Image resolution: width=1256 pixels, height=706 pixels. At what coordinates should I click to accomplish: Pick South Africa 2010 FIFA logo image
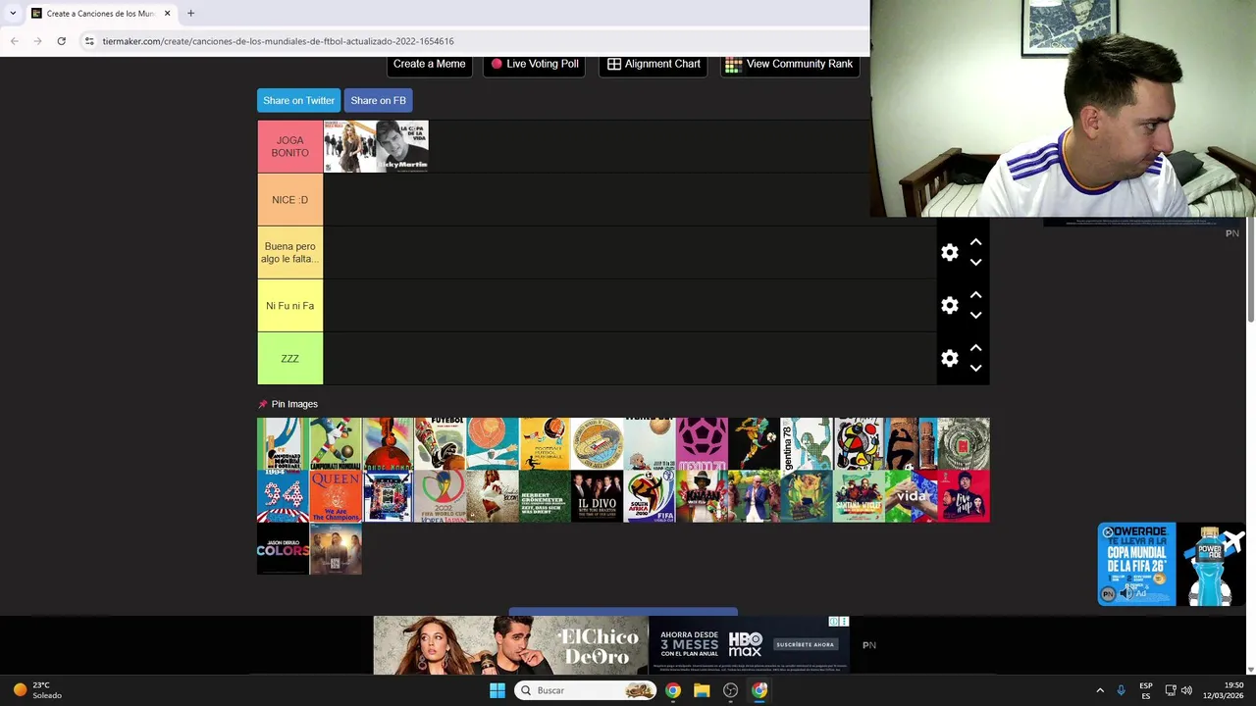650,496
